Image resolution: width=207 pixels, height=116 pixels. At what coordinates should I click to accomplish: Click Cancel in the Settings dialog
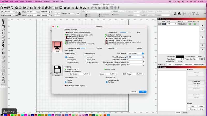click(133, 92)
